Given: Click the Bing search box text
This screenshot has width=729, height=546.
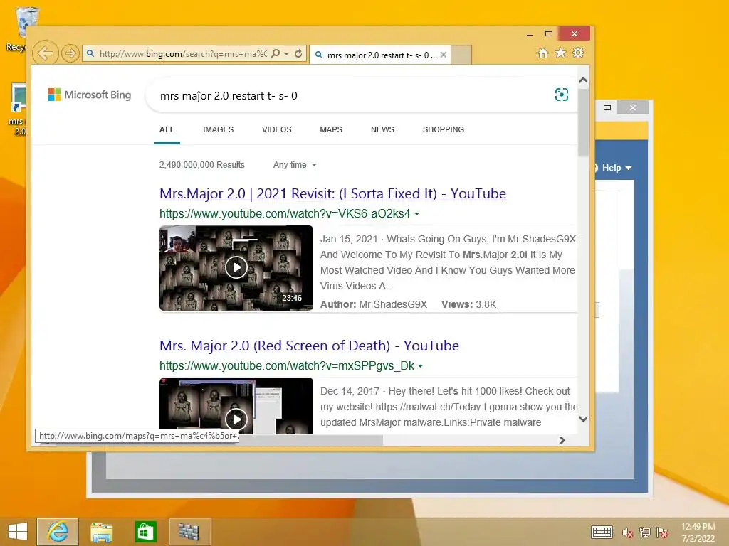Looking at the screenshot, I should [229, 96].
